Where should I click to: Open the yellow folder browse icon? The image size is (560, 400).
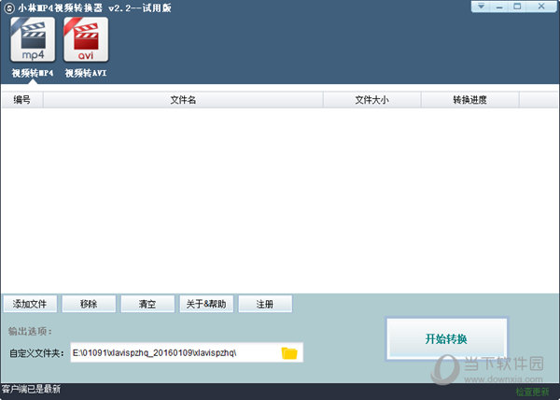tap(289, 353)
